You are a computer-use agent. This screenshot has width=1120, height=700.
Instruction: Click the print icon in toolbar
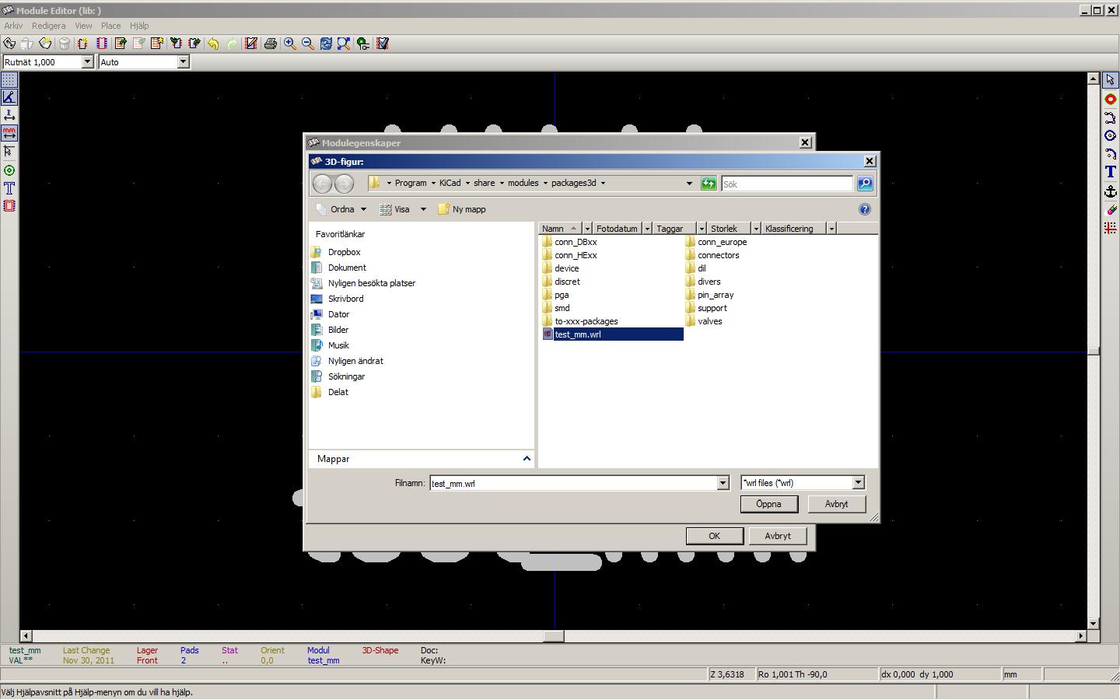tap(270, 44)
